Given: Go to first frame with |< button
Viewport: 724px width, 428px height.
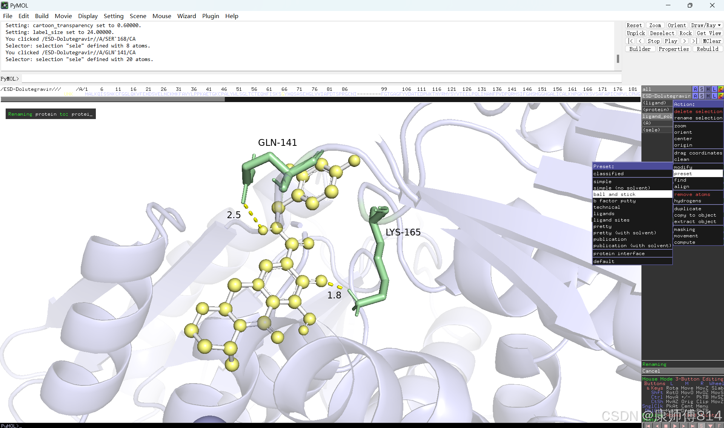Looking at the screenshot, I should pos(631,41).
